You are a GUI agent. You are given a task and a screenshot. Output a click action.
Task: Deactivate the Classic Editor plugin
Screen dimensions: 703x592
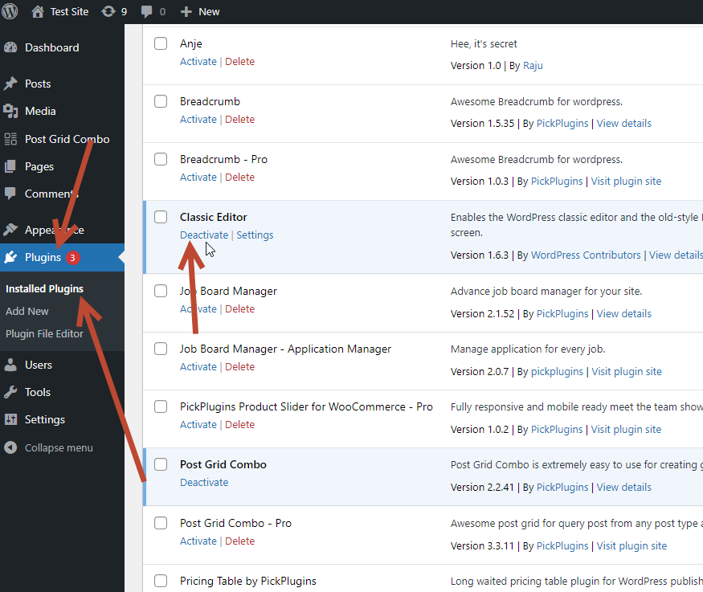tap(204, 235)
